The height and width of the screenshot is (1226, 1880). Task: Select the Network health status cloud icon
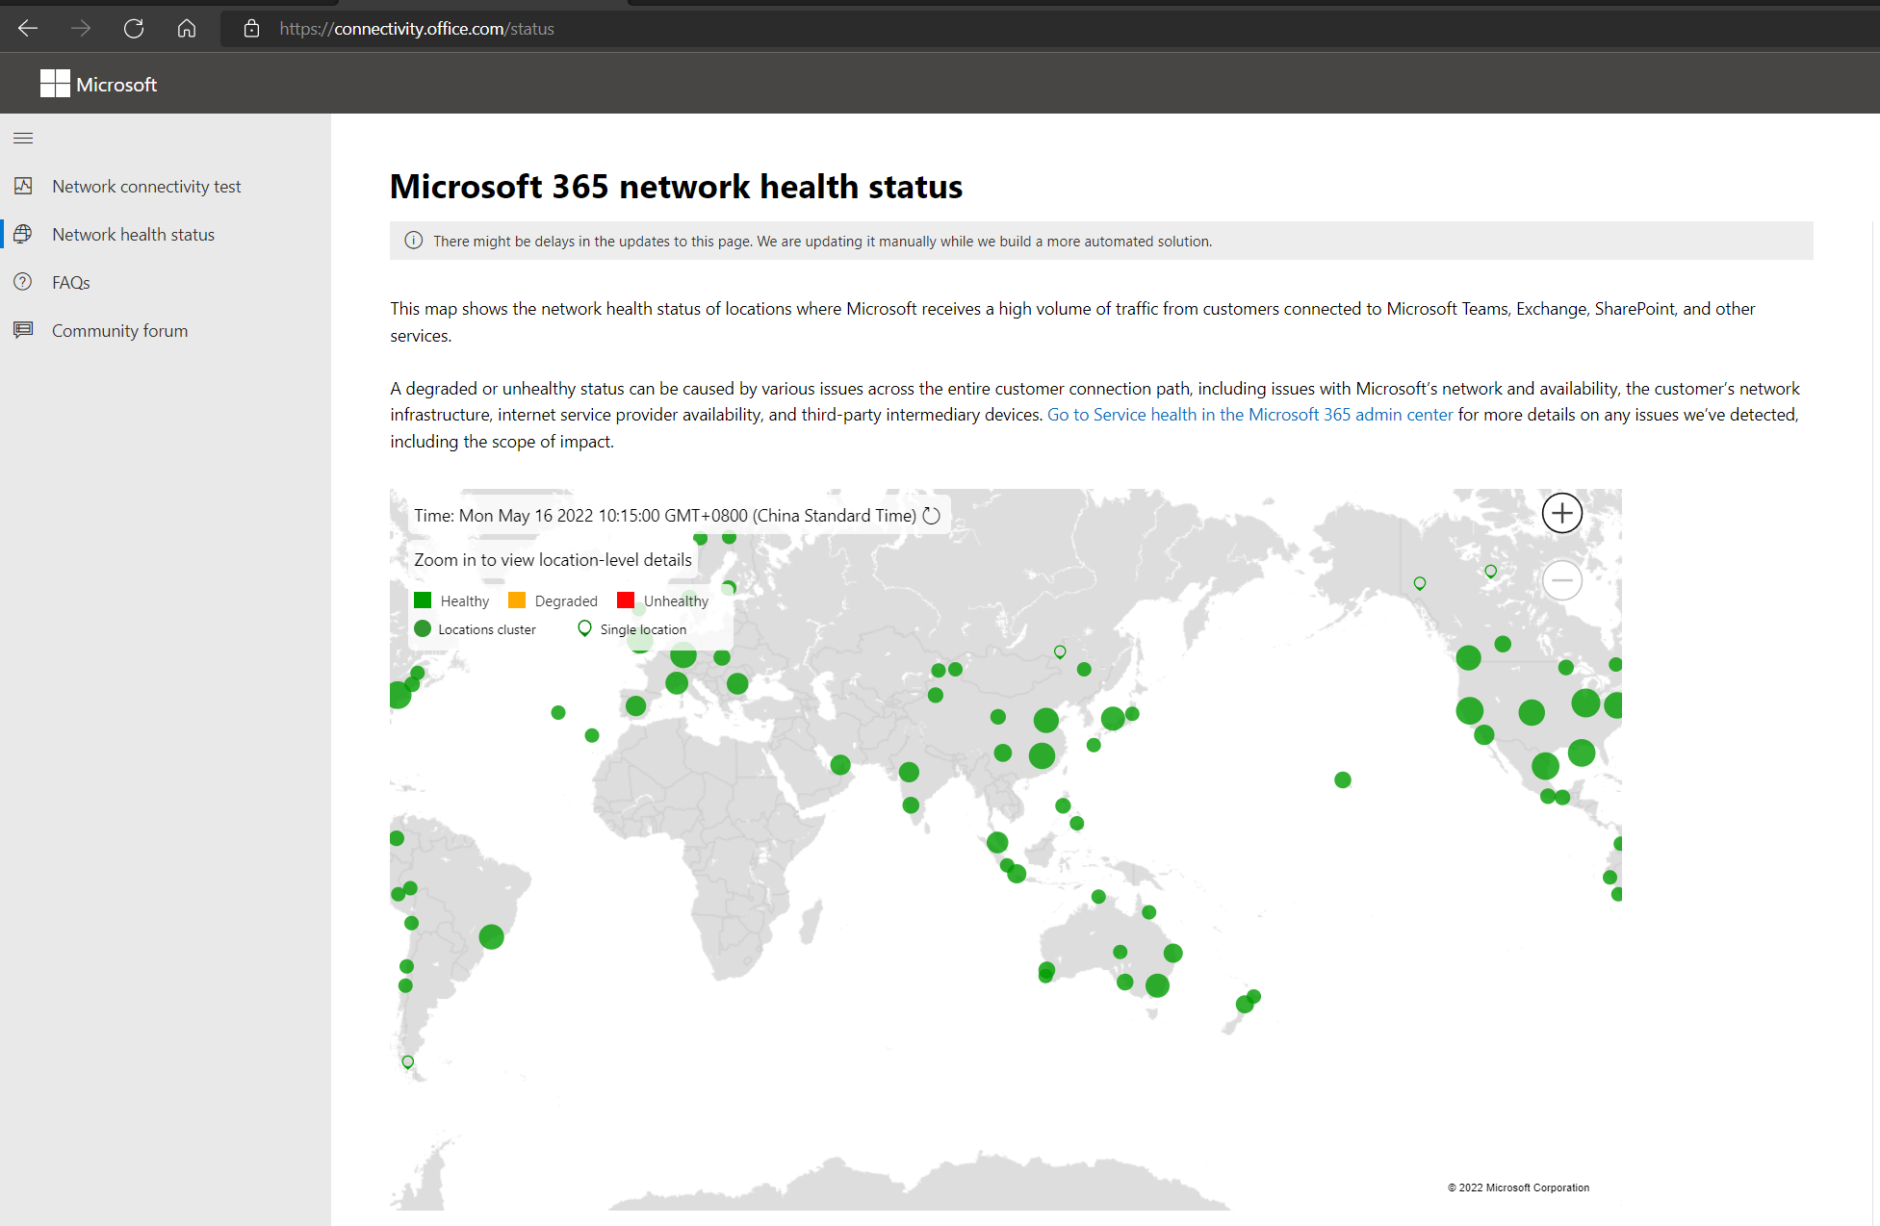(23, 234)
